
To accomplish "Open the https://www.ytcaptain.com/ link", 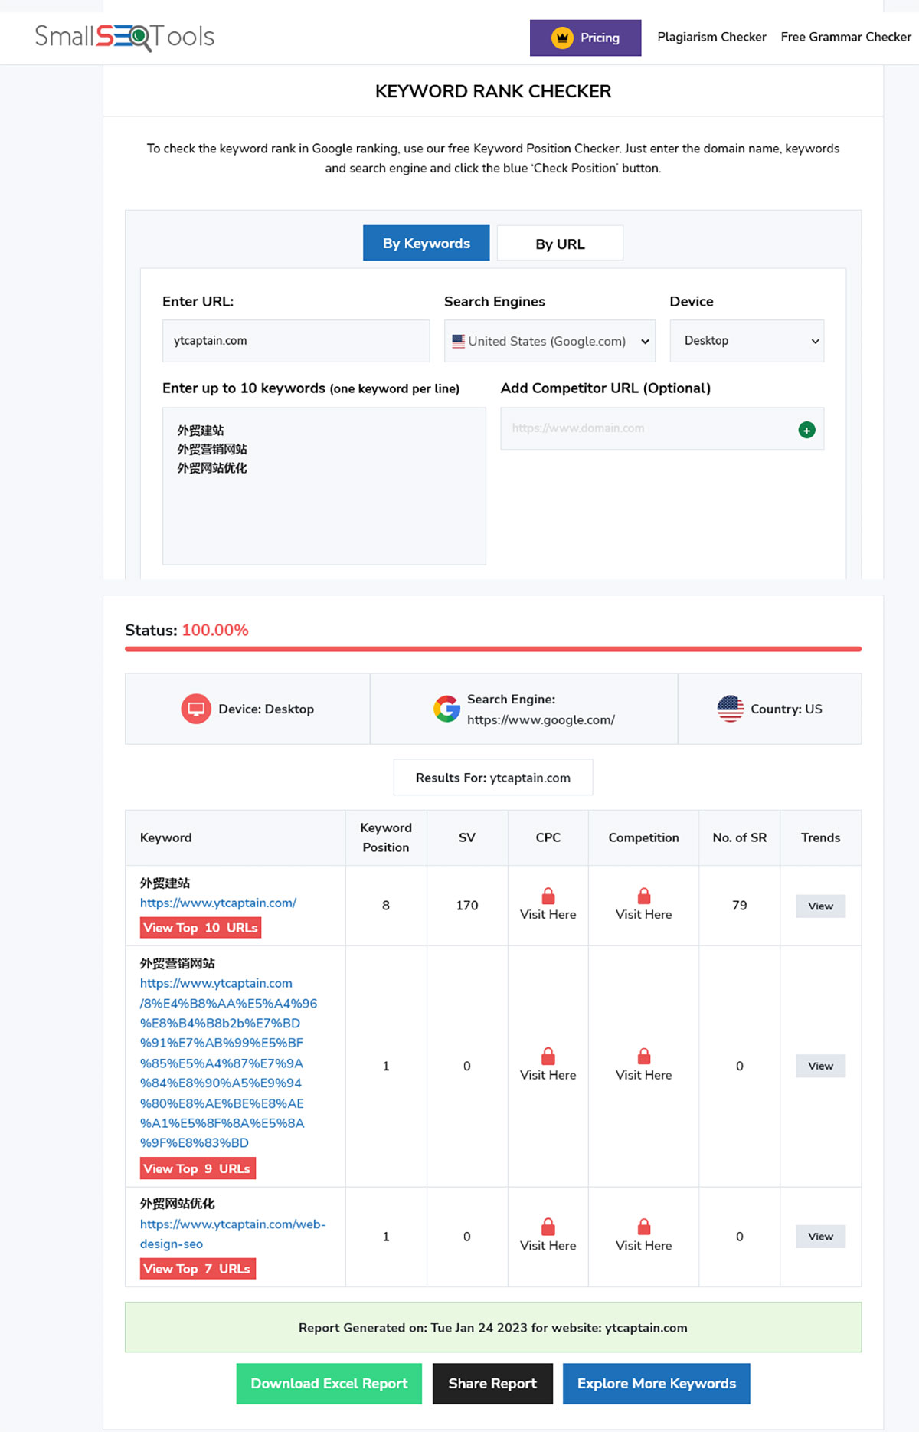I will (218, 903).
